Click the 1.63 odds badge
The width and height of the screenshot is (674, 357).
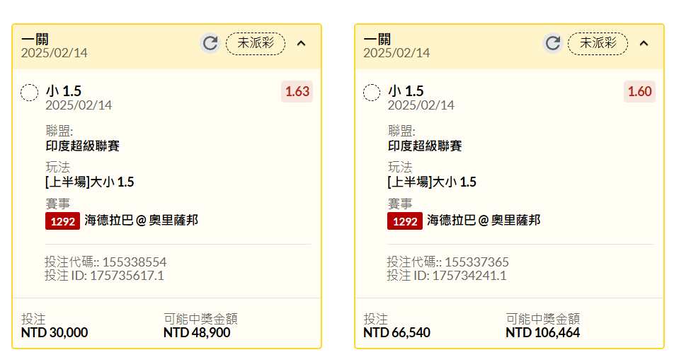pos(297,91)
